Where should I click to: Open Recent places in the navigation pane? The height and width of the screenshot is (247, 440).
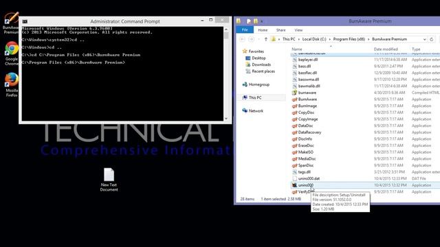tap(261, 71)
